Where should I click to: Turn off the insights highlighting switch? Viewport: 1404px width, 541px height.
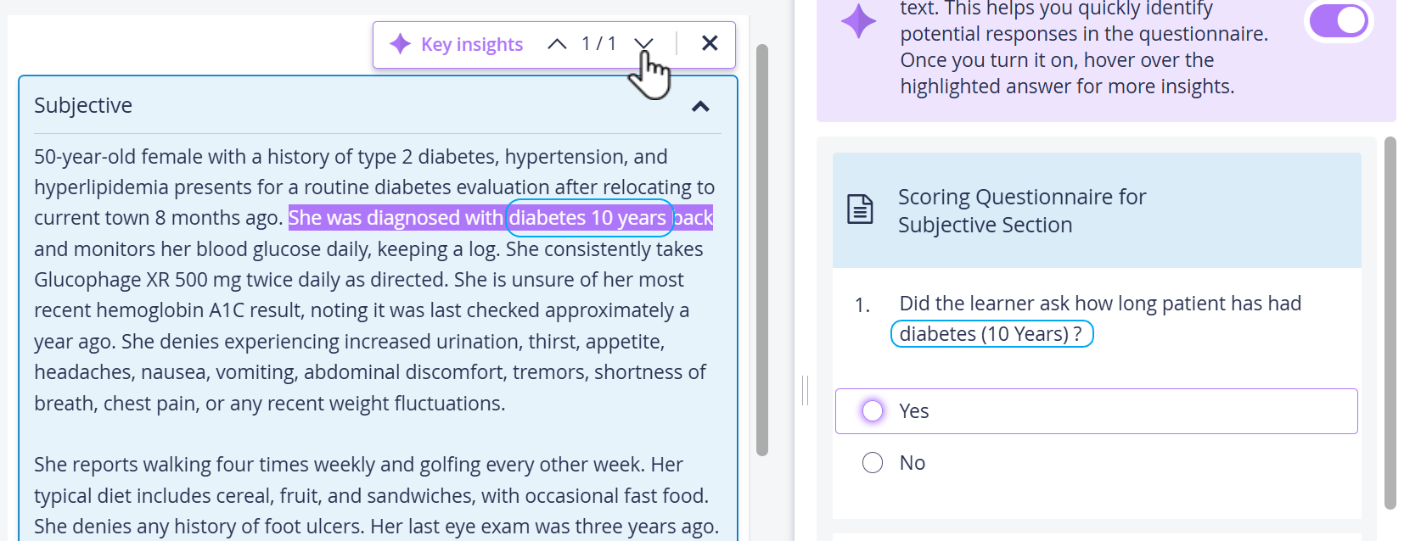(1339, 20)
